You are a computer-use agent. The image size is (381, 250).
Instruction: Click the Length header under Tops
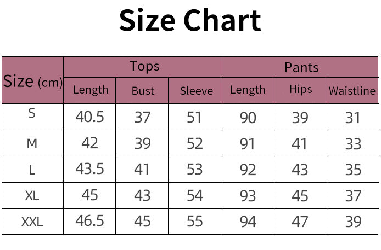(91, 90)
